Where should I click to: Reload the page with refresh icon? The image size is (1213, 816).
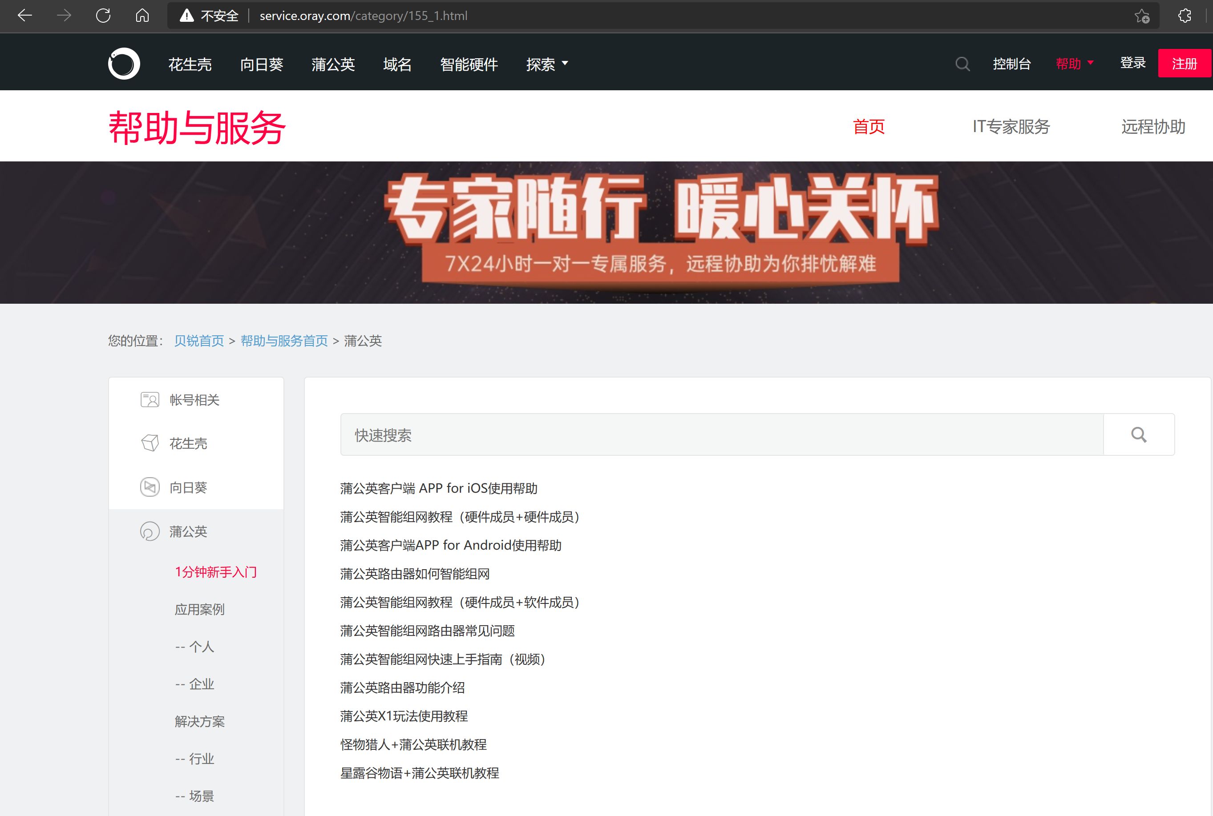103,16
